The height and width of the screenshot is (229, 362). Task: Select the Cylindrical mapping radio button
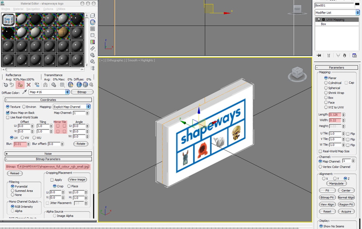coord(326,83)
